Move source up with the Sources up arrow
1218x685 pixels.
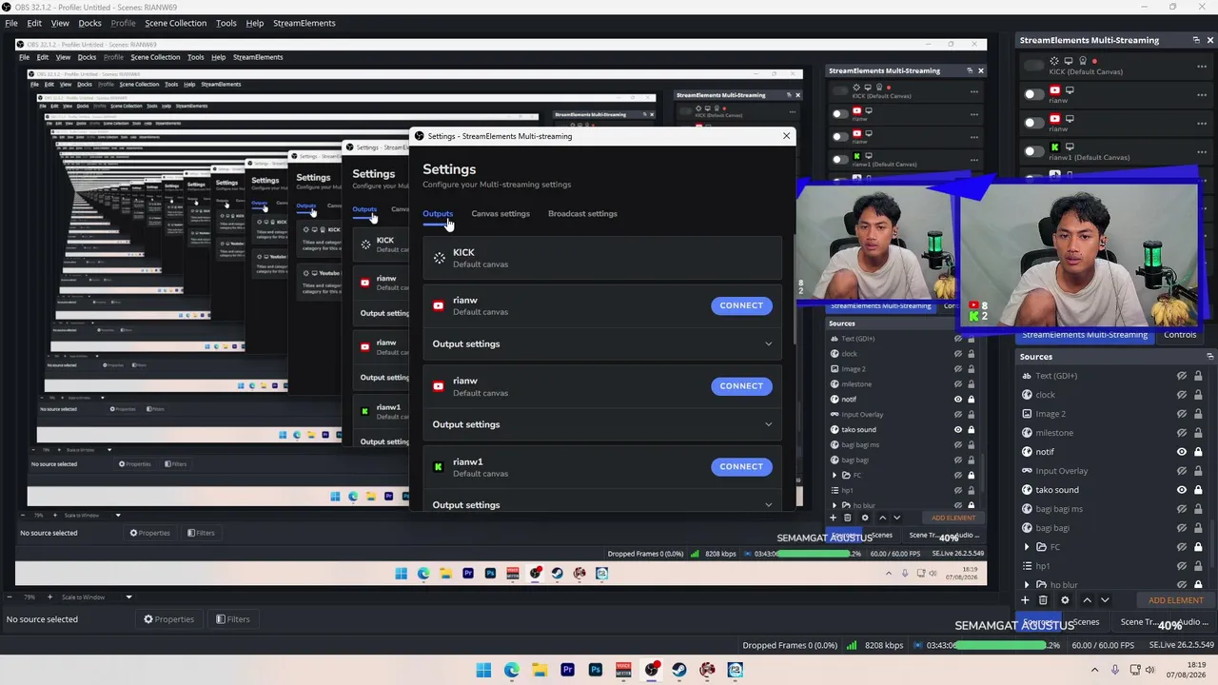[x=1087, y=600]
